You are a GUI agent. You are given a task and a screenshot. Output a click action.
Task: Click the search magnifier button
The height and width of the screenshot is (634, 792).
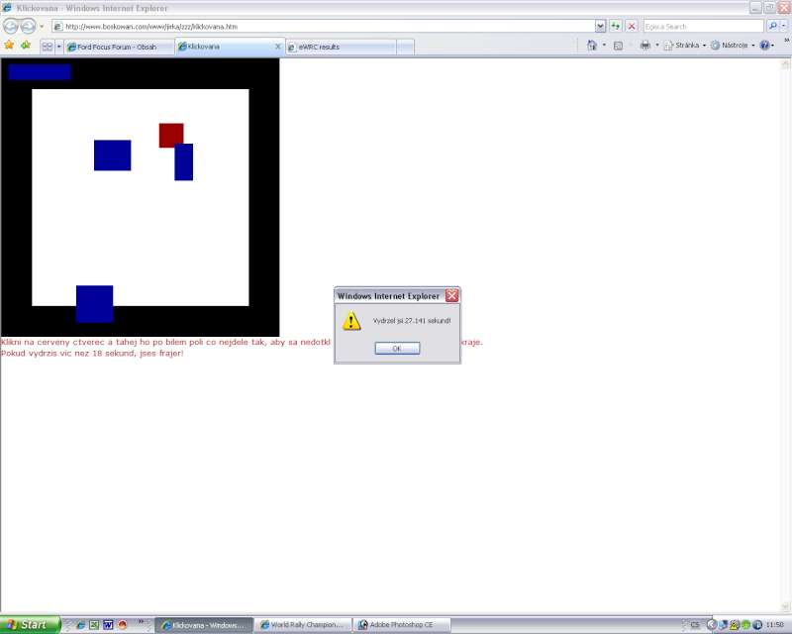click(772, 26)
